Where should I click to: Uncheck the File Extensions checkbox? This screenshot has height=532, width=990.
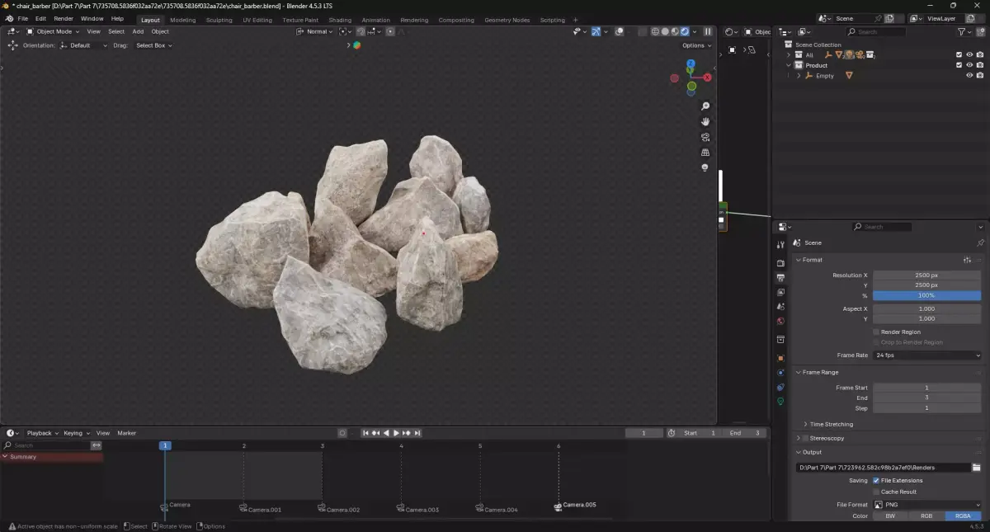click(876, 480)
